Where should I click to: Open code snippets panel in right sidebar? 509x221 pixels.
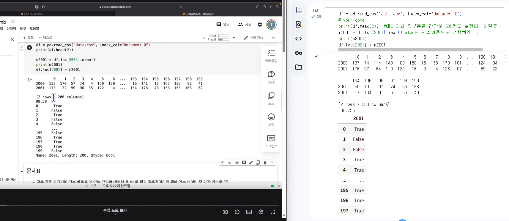point(299,39)
